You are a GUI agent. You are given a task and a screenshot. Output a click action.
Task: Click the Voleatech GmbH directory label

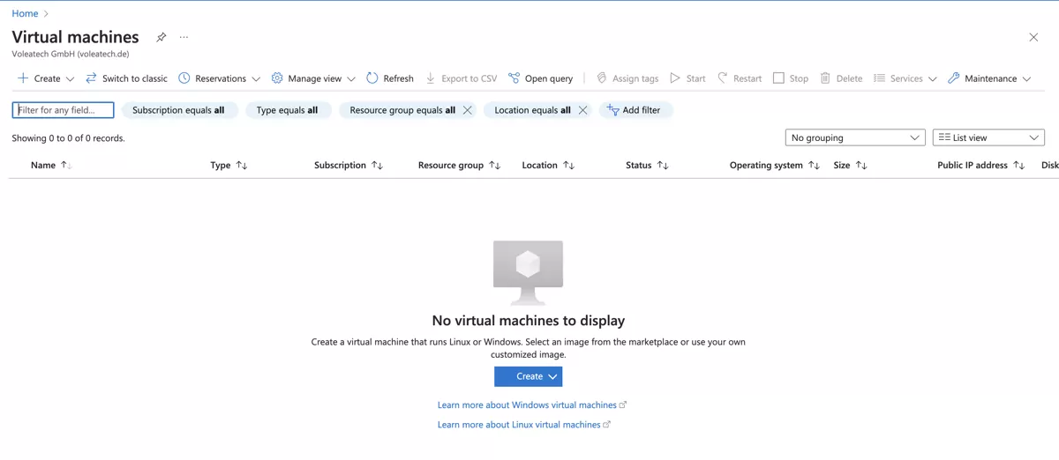point(71,54)
